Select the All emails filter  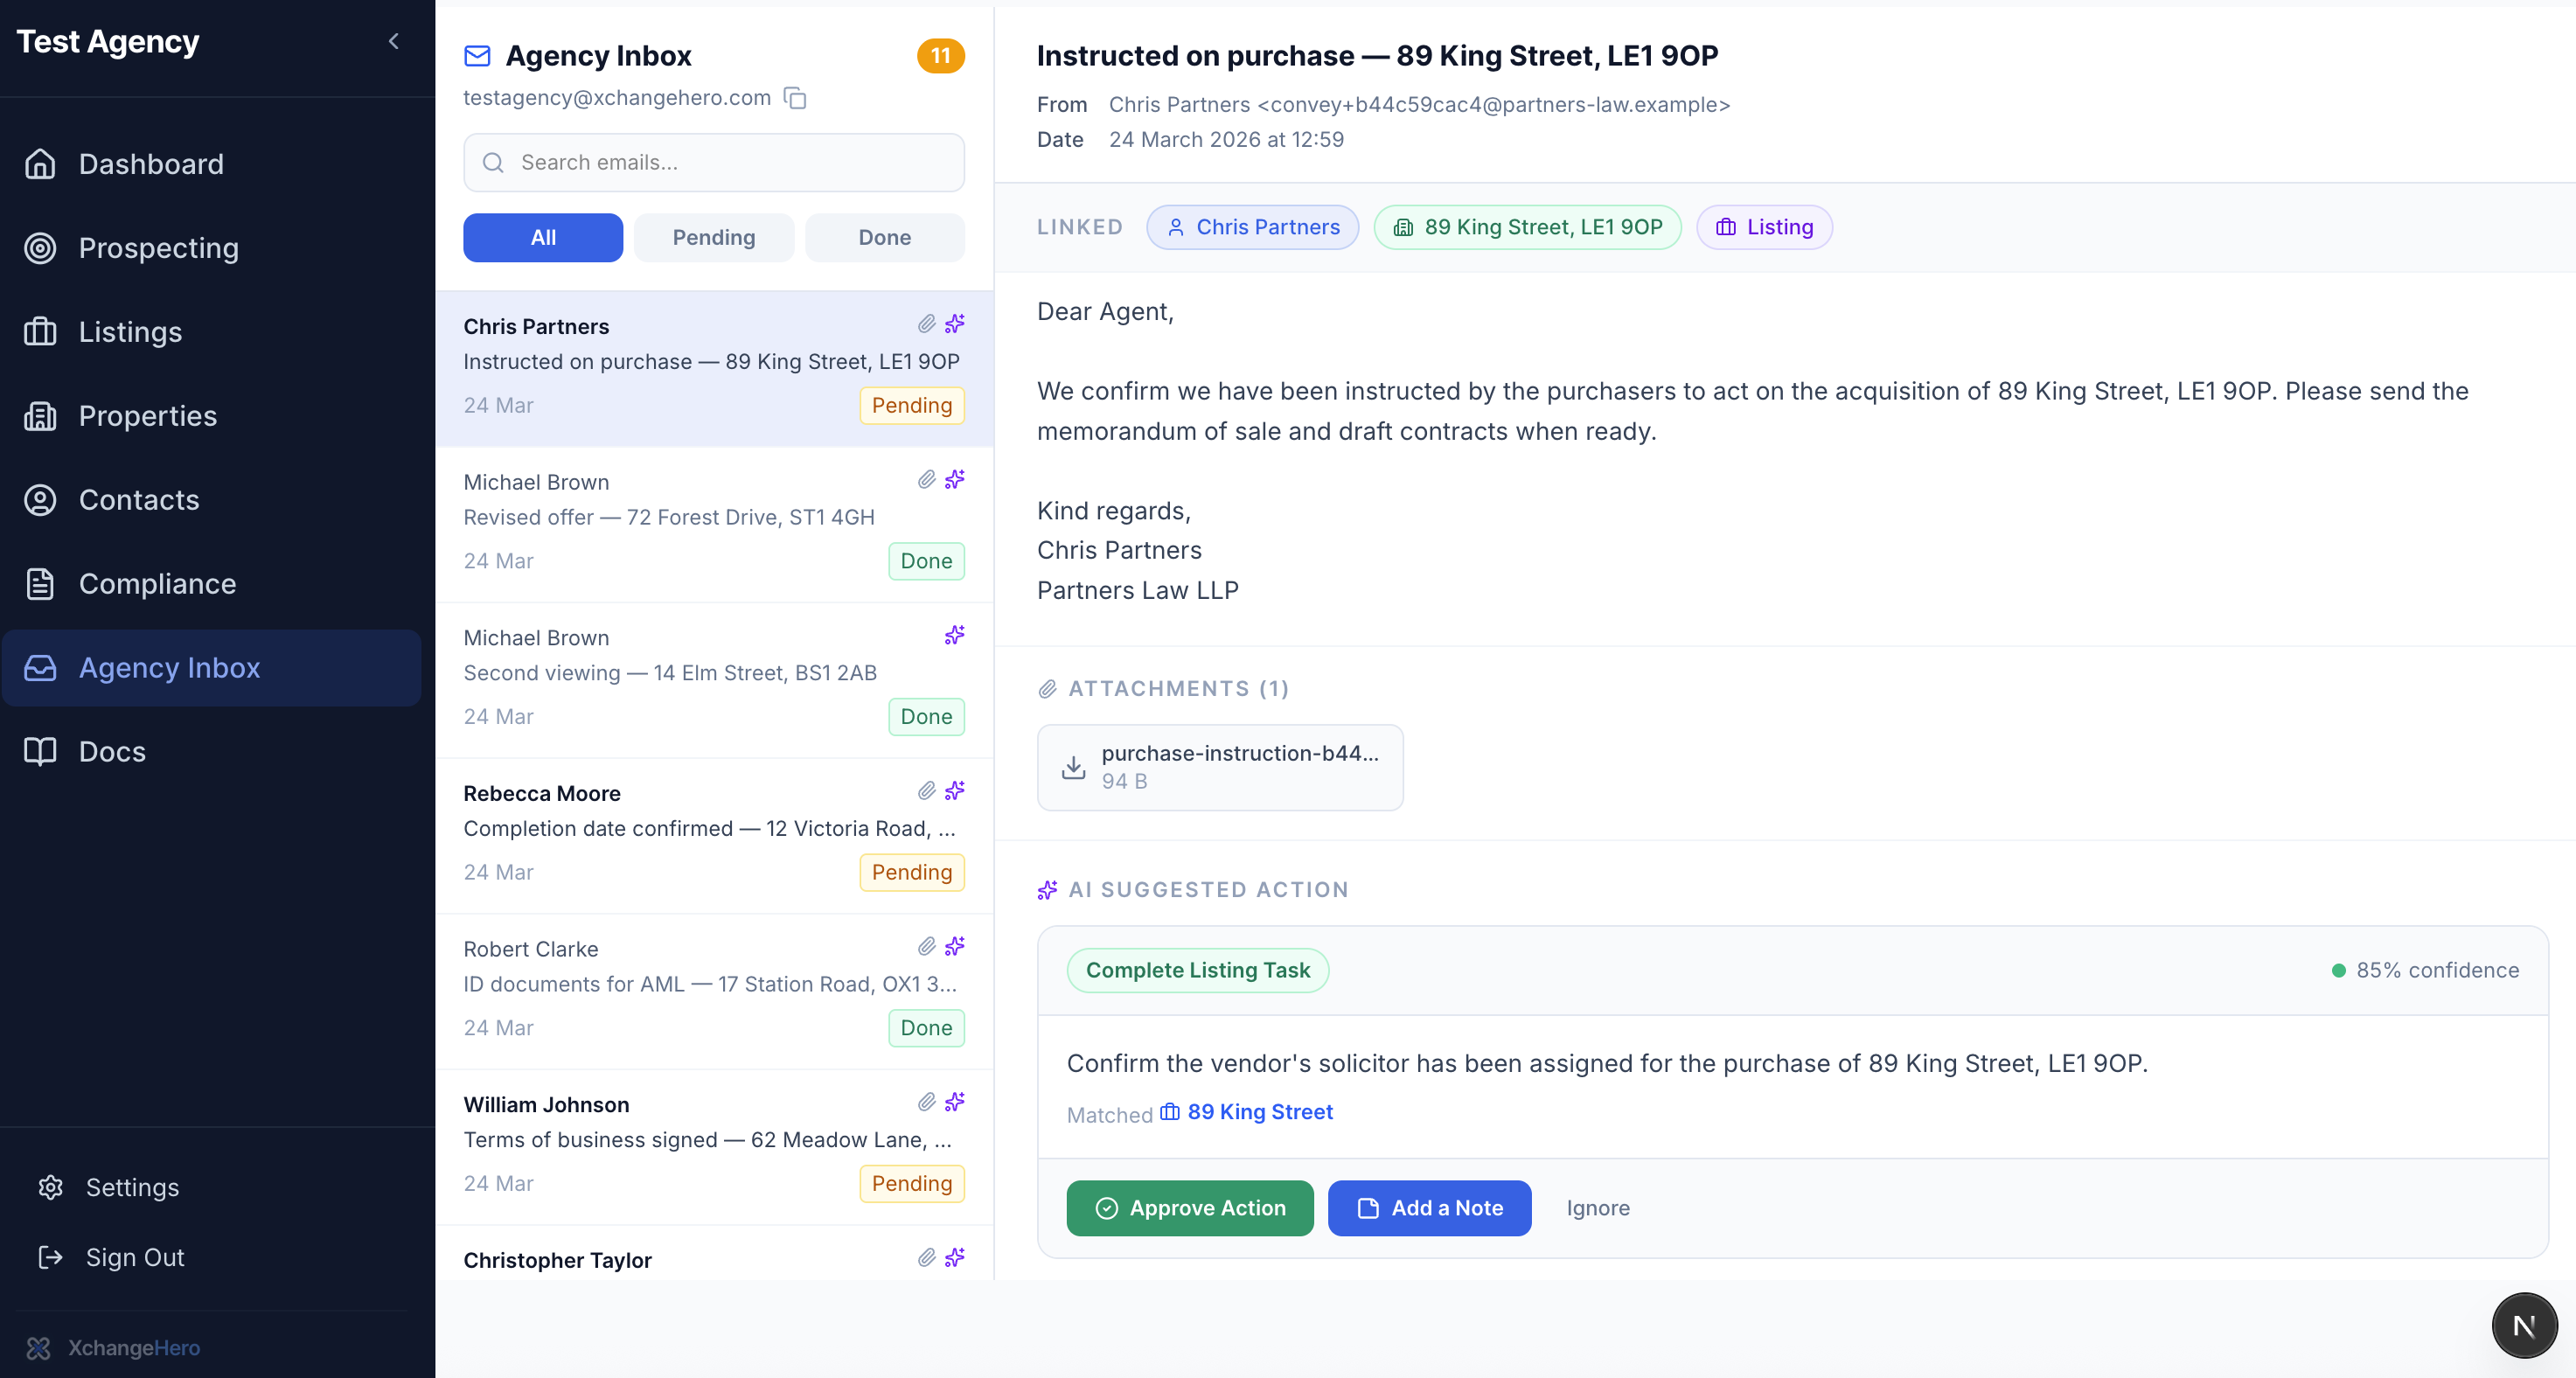tap(542, 238)
